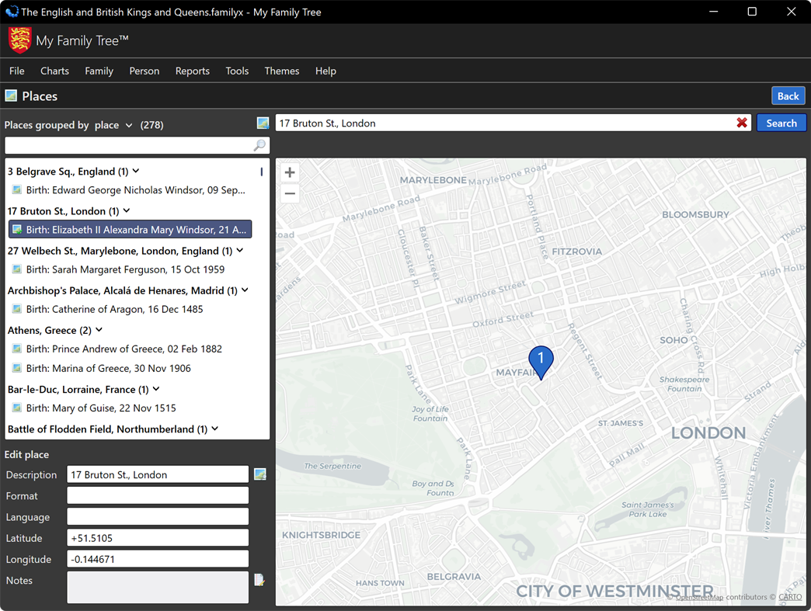Click the Longitude field showing -0.144671

coord(158,559)
